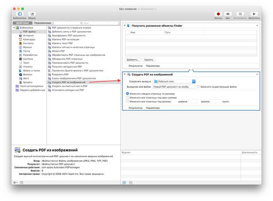273x201 pixels.
Task: Select the Фото category icon
Action: pyautogui.click(x=20, y=78)
